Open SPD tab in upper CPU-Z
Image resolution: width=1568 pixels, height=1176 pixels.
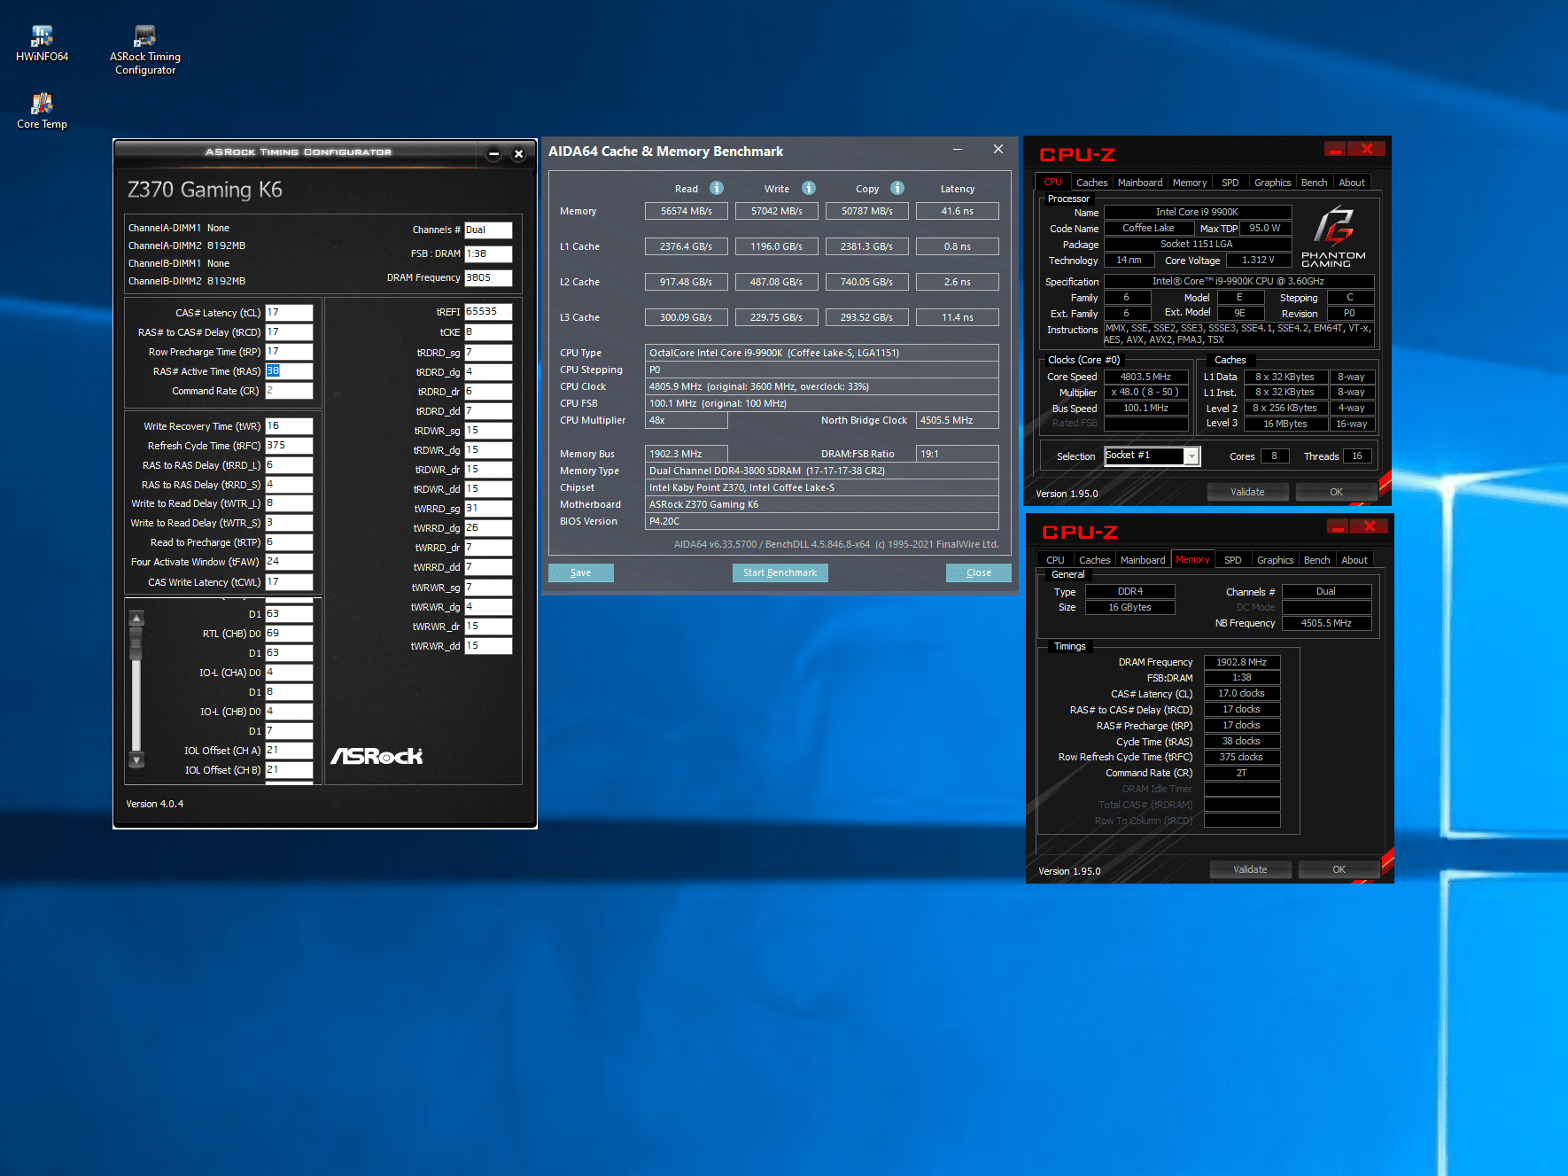(x=1230, y=183)
